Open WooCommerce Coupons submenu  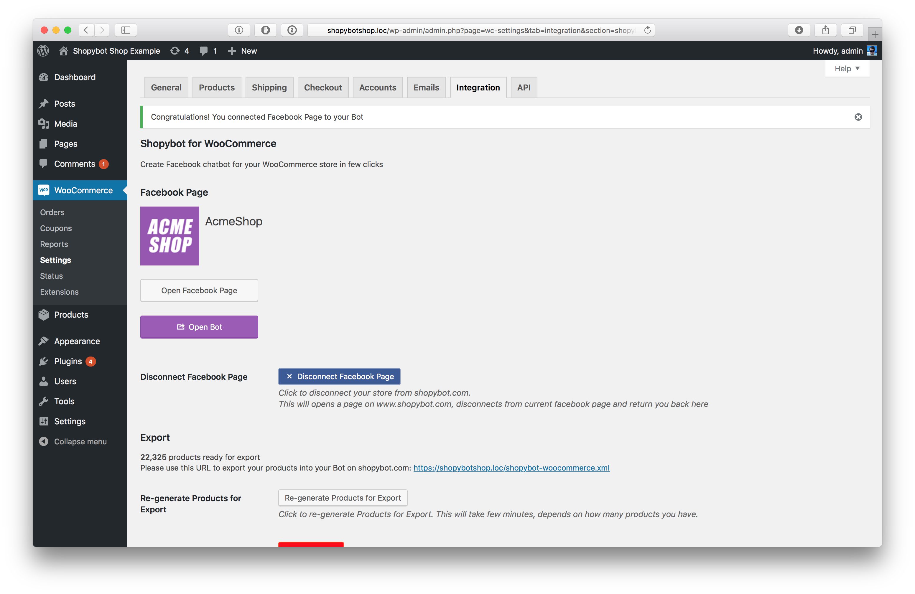click(x=56, y=228)
